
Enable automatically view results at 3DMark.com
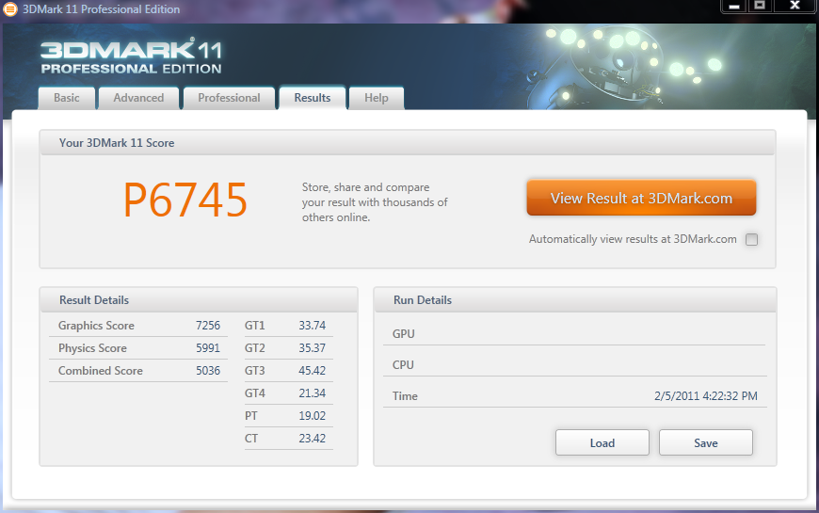click(x=751, y=239)
